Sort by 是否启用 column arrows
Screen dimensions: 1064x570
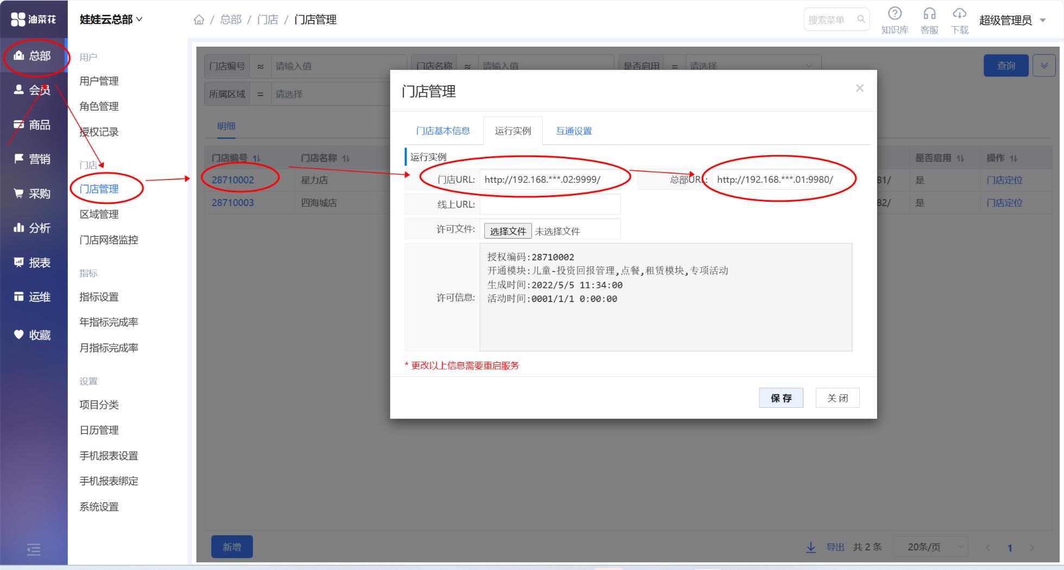[x=960, y=158]
